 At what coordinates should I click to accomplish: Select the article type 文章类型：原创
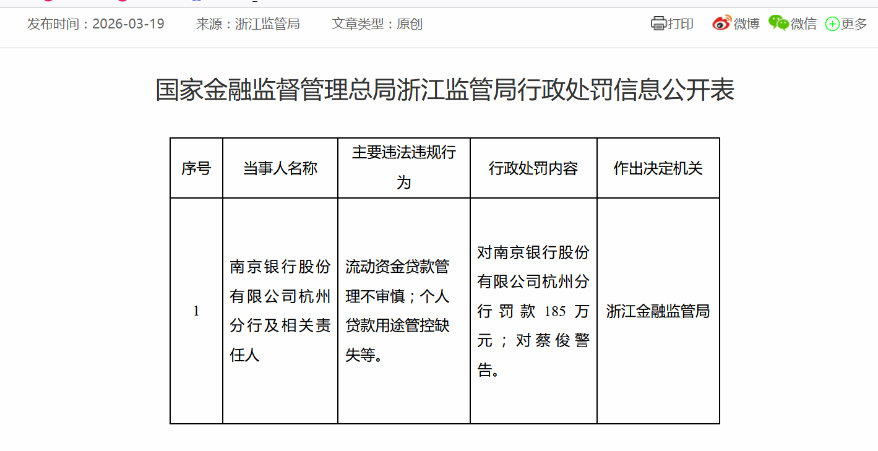click(x=377, y=24)
